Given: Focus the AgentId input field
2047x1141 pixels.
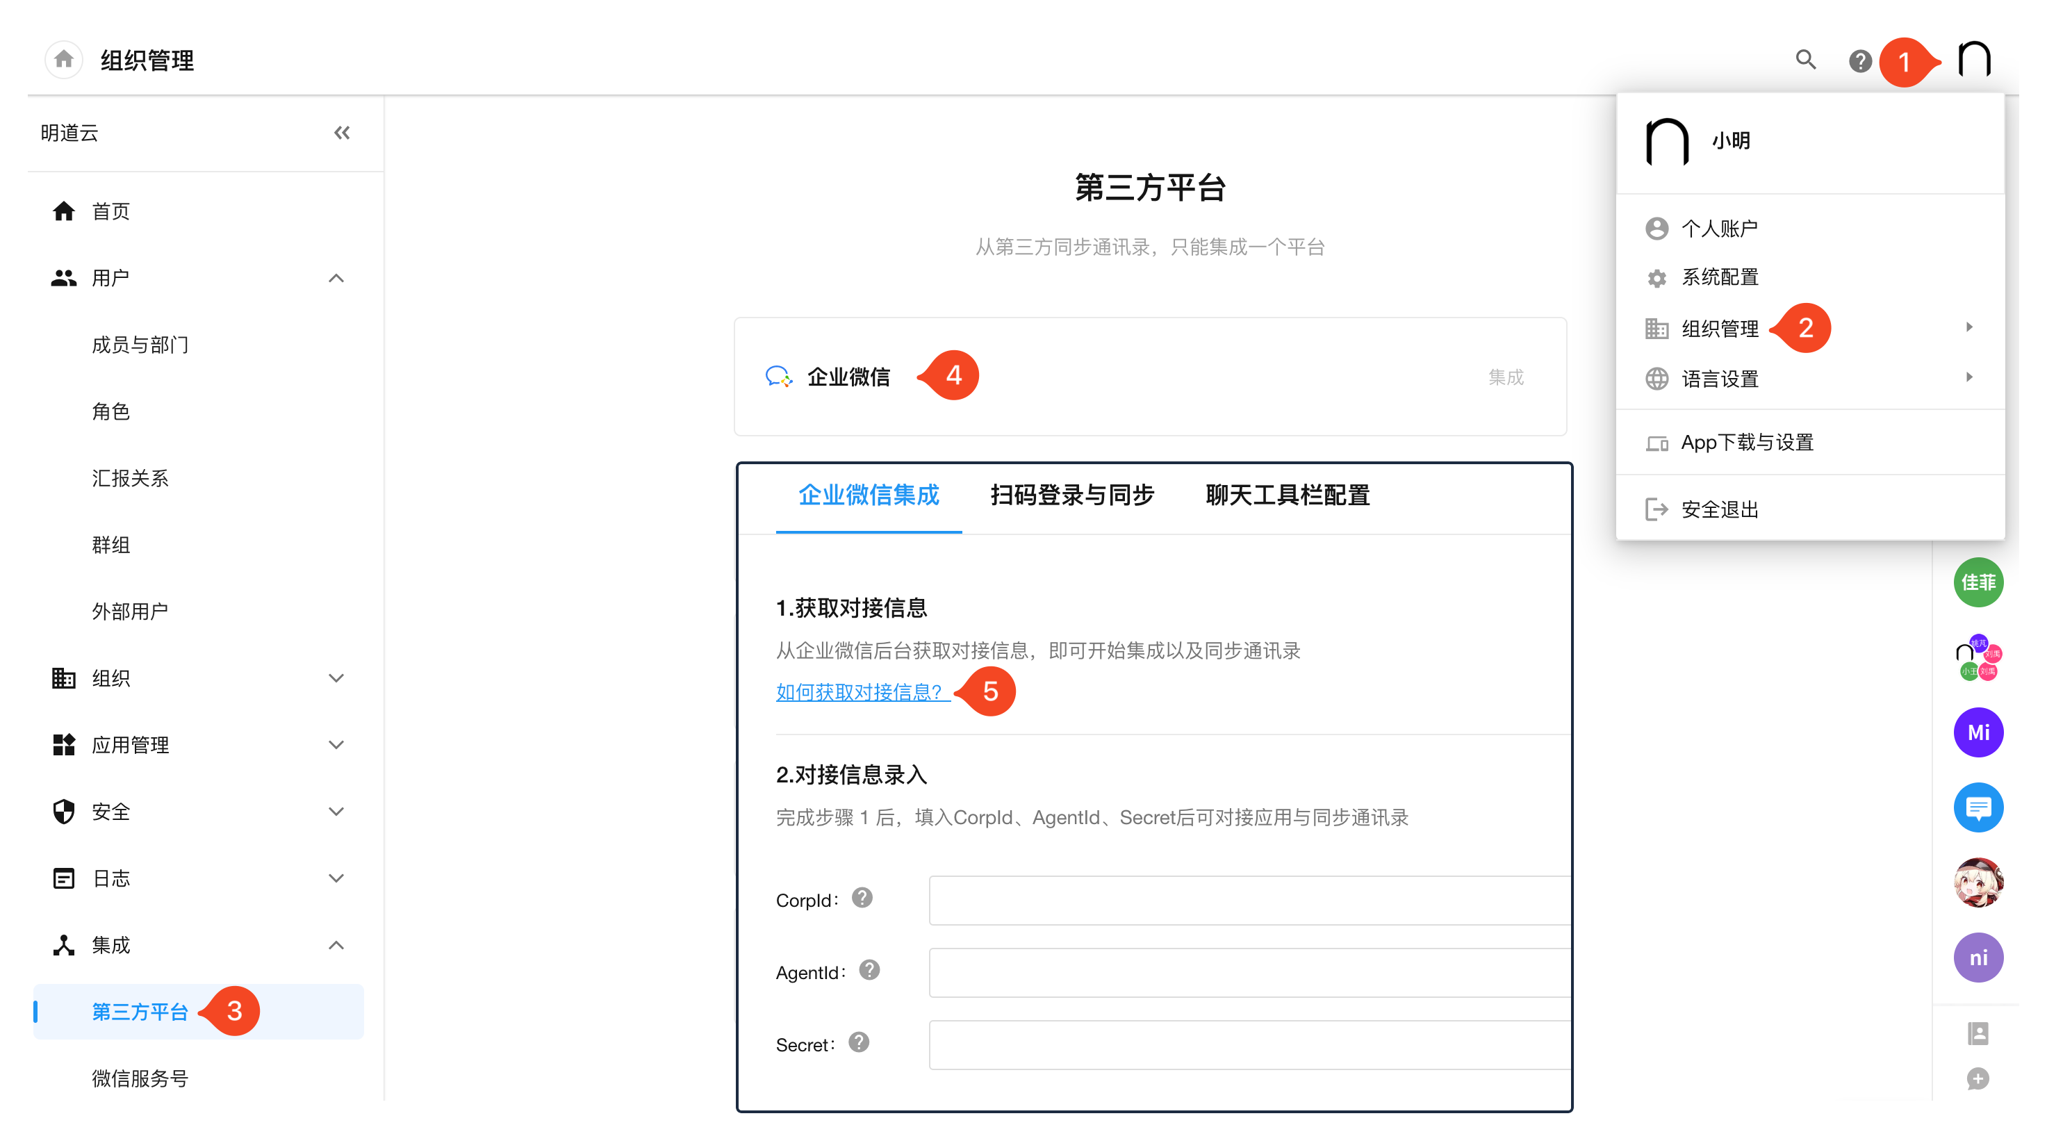Looking at the screenshot, I should coord(1249,971).
